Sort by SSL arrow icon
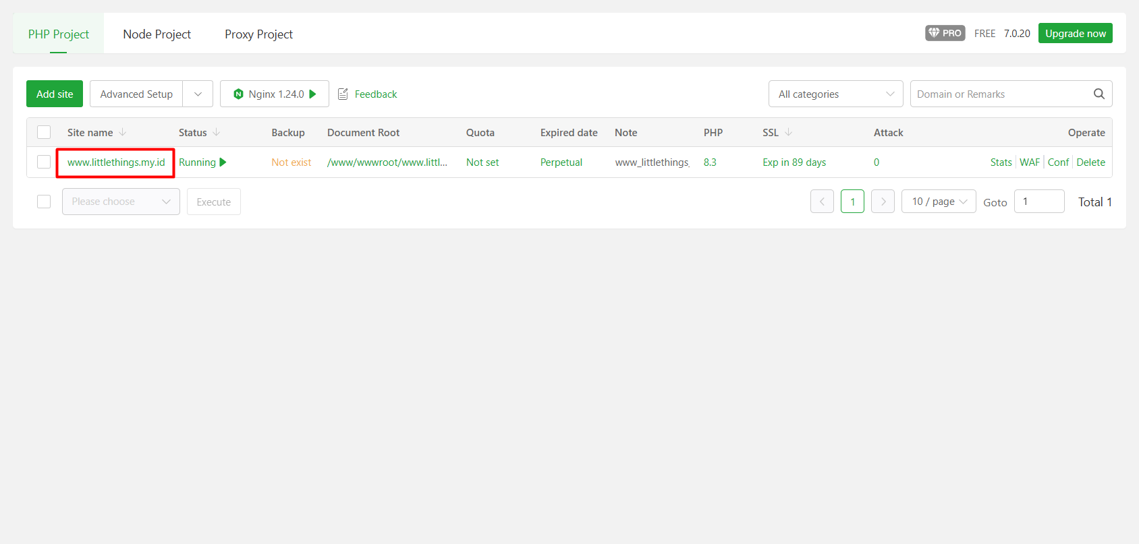Image resolution: width=1139 pixels, height=544 pixels. coord(788,133)
